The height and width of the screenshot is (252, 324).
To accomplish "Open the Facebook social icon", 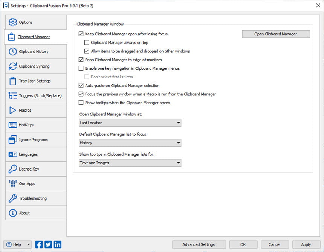I will tap(39, 244).
